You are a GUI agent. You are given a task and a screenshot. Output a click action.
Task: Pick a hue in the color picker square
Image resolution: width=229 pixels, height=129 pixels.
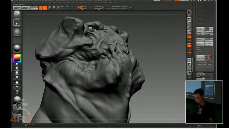click(x=17, y=58)
